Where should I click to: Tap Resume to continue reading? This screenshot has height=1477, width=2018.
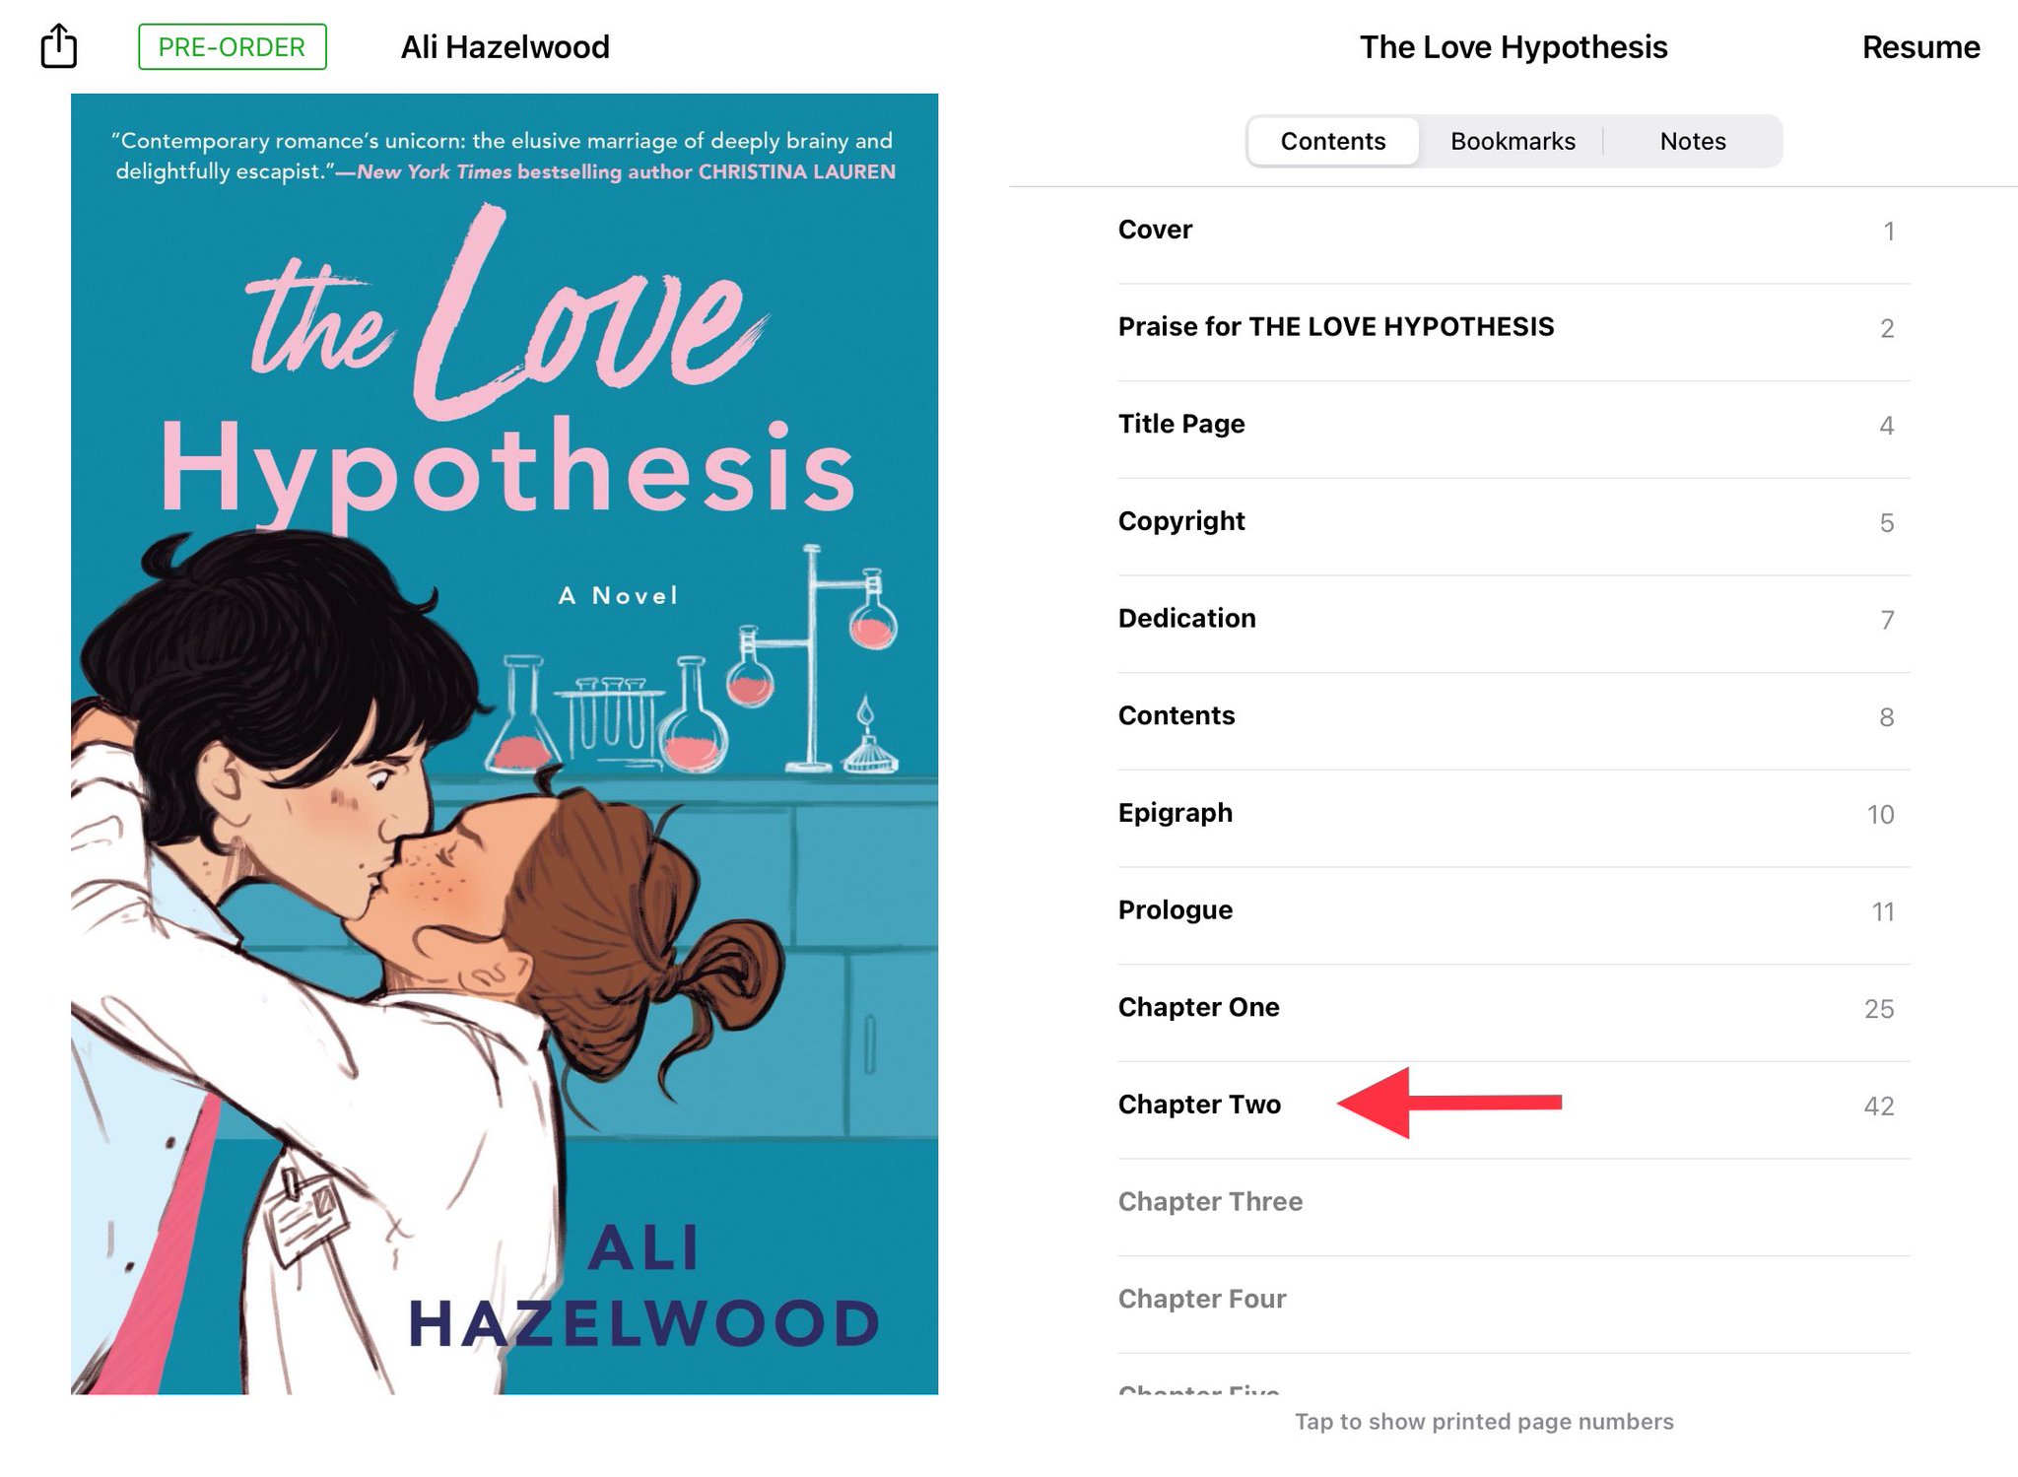click(1919, 46)
